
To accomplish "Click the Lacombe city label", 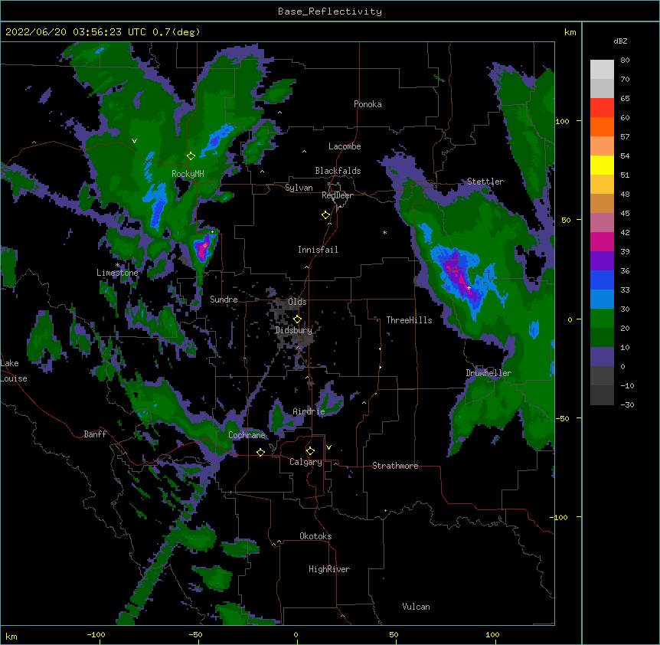I will (x=345, y=146).
